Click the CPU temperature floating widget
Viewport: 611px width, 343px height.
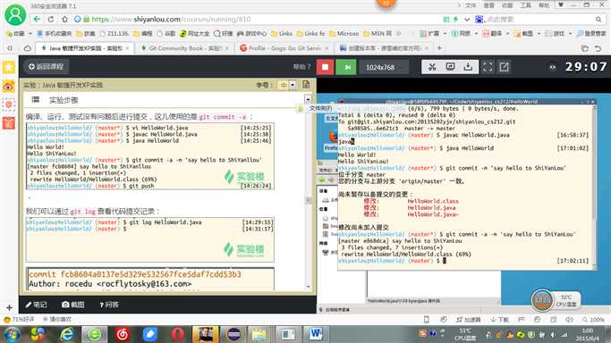[556, 300]
